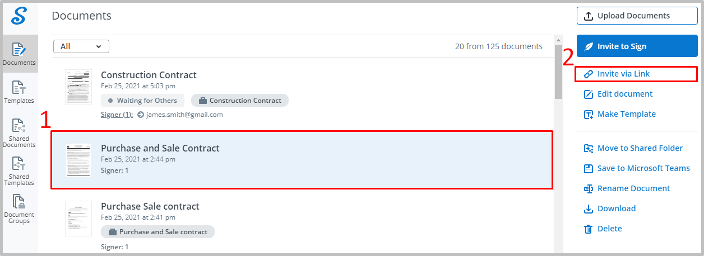Expand the All filter dropdown

[81, 46]
